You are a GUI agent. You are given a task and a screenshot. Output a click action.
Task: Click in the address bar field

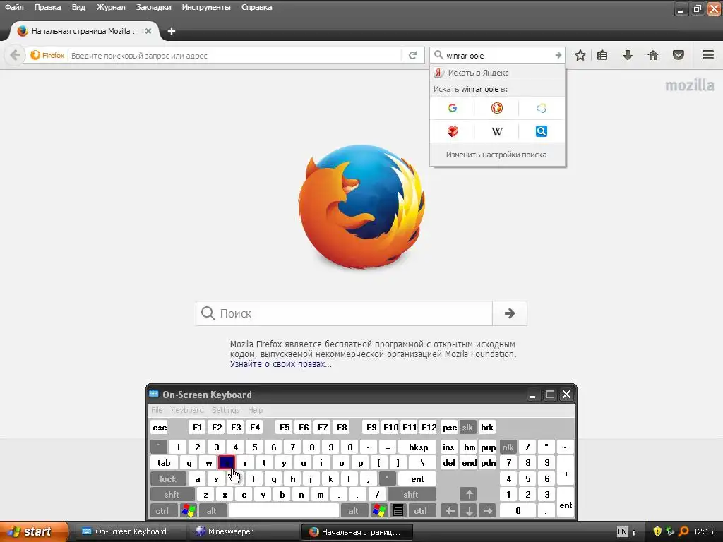click(x=235, y=55)
